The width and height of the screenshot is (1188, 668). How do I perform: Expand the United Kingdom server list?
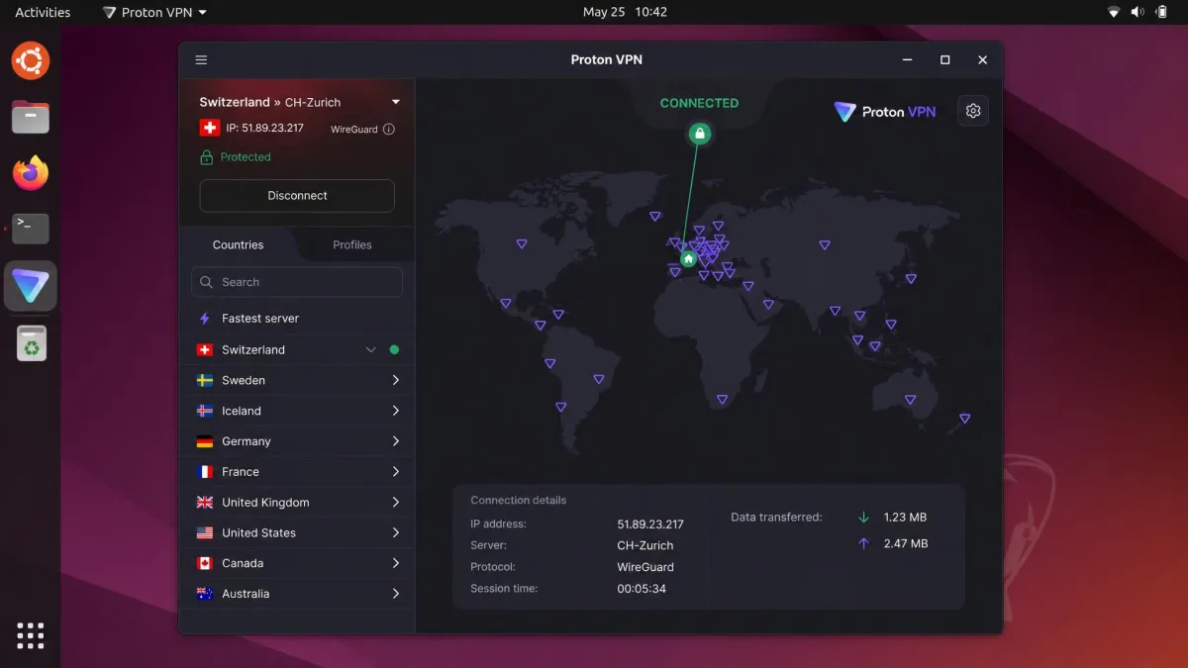(396, 503)
